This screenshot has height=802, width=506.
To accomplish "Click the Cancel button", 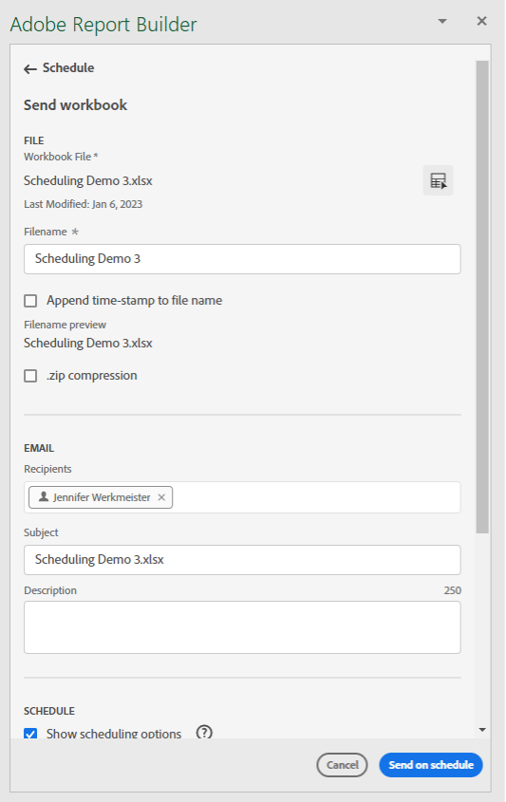I will pyautogui.click(x=342, y=765).
